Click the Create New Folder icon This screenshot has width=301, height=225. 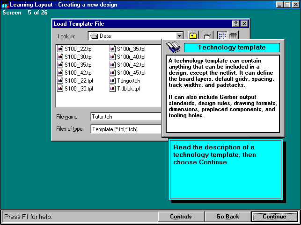[208, 35]
